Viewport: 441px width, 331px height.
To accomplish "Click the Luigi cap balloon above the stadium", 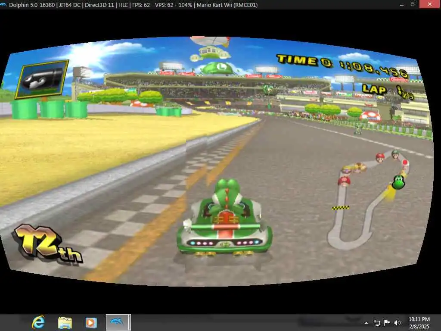I will 219,69.
